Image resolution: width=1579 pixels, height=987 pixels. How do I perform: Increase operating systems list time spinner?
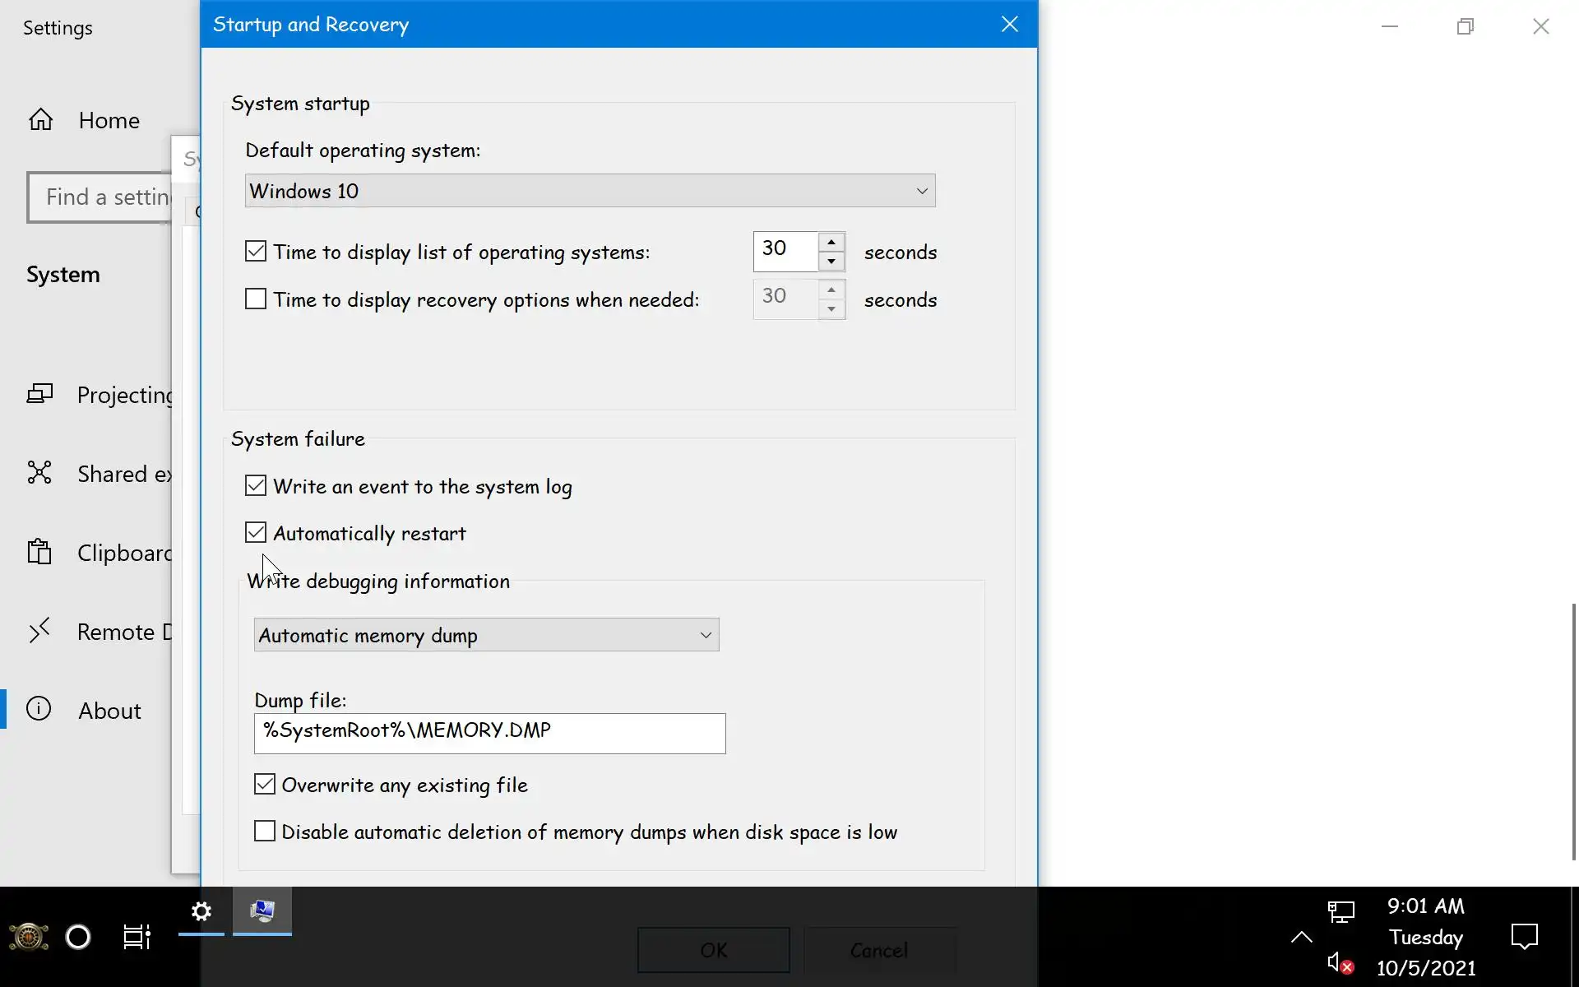click(831, 243)
